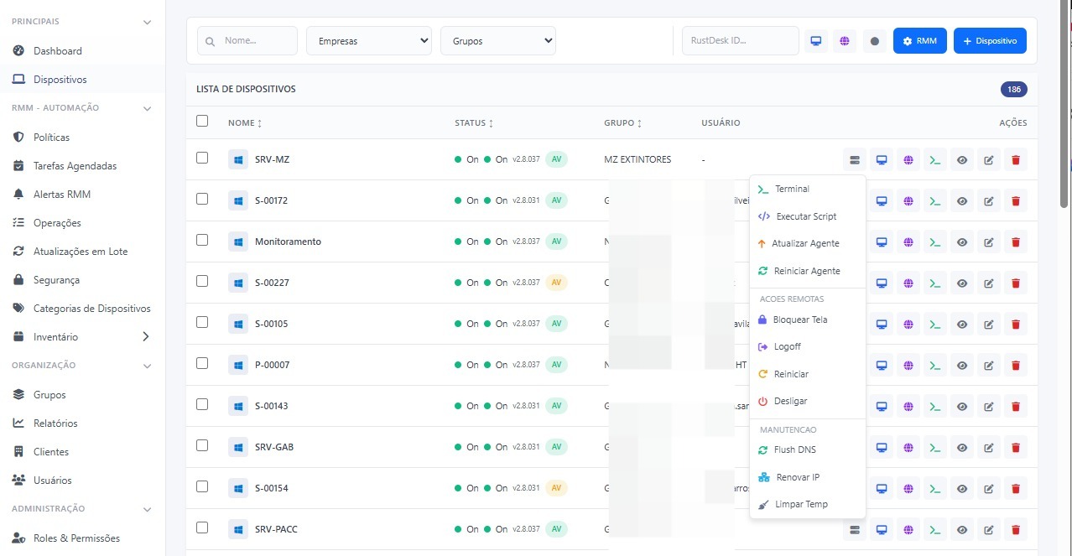Tick the checkbox for S-00227
This screenshot has width=1072, height=556.
pyautogui.click(x=202, y=281)
